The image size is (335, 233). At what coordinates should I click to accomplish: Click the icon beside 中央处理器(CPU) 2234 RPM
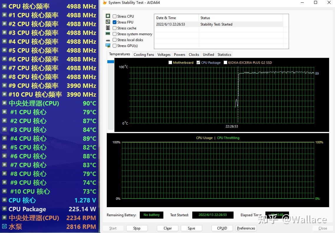4,217
